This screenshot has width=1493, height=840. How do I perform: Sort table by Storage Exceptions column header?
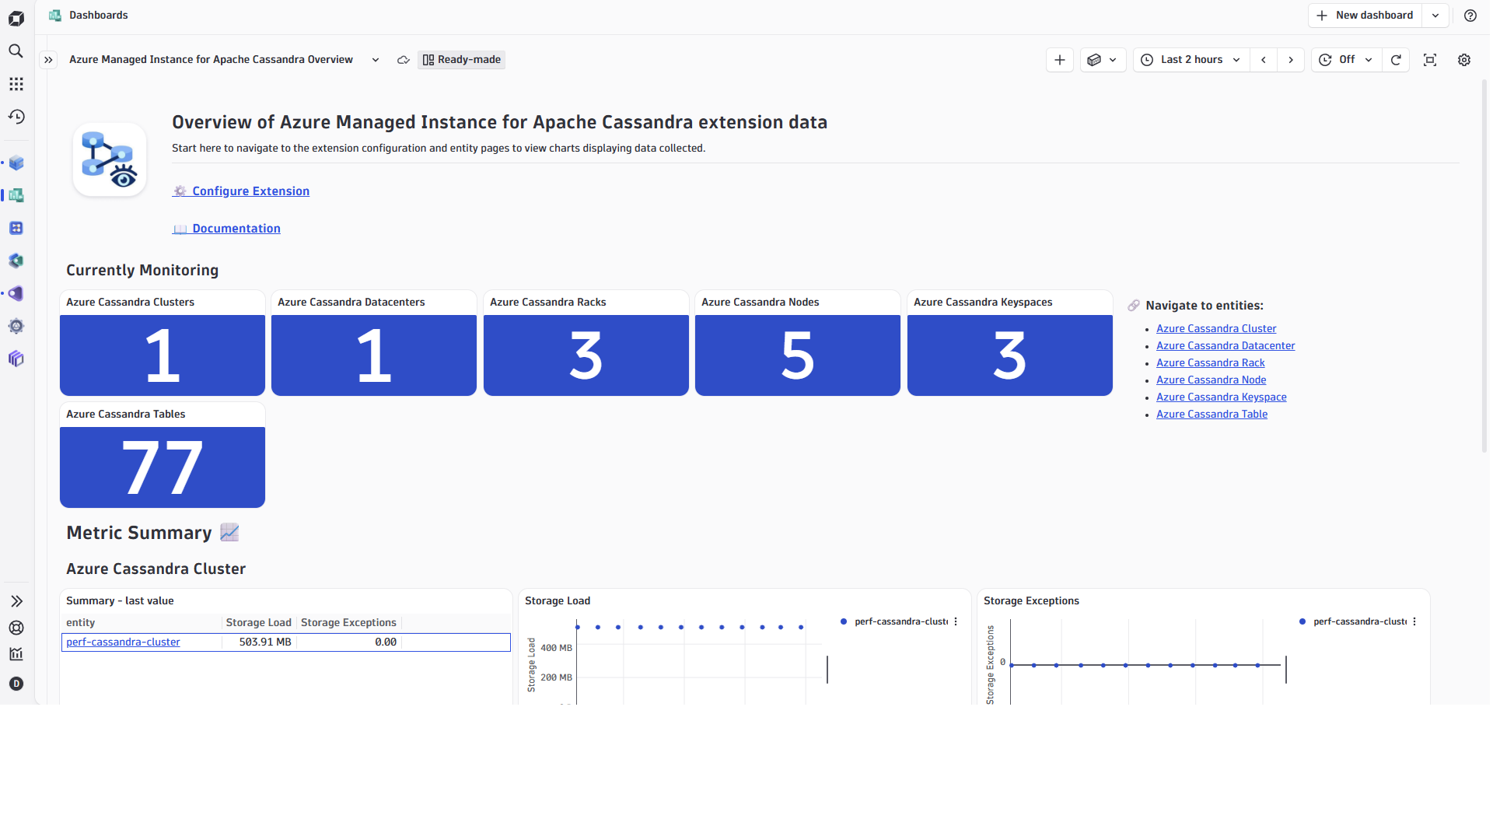(348, 623)
